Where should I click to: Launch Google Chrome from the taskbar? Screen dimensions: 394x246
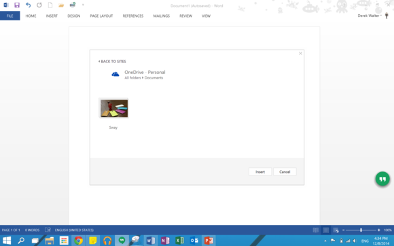tap(78, 241)
